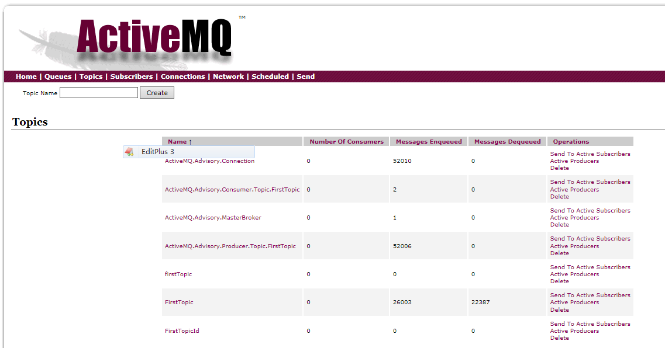The image size is (665, 348).
Task: Delete the Advisory.Consumer.Topic.FirstTopic topic
Action: click(x=559, y=196)
